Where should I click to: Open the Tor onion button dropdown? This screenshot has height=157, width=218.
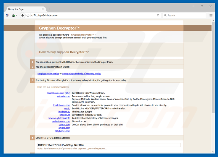[14, 15]
